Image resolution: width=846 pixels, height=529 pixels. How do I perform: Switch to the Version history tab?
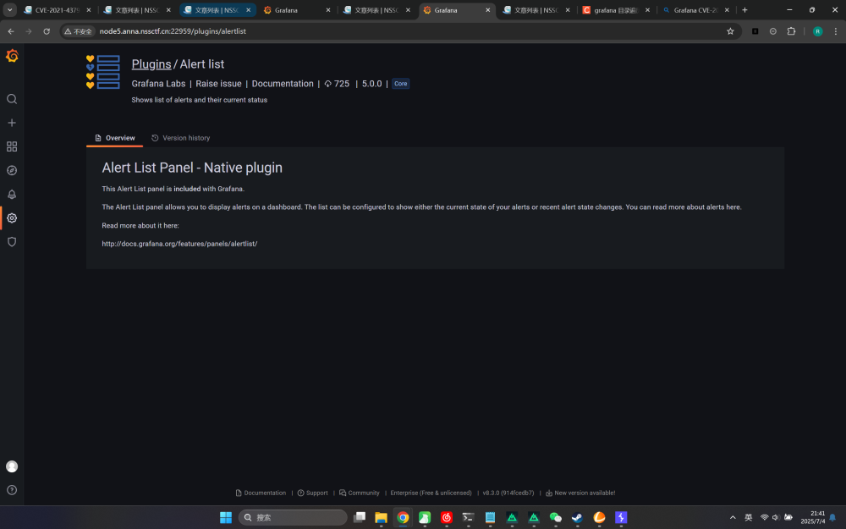pyautogui.click(x=181, y=138)
